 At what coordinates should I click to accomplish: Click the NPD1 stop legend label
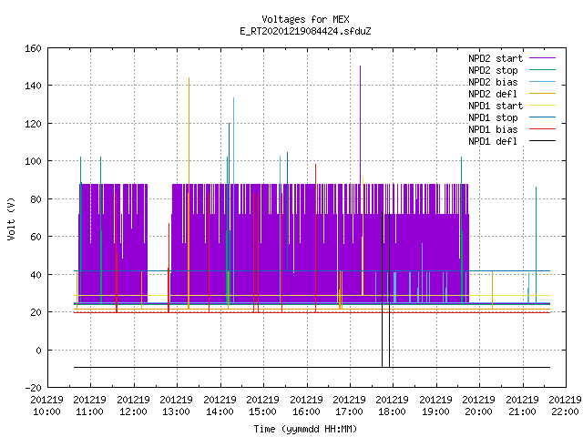point(493,117)
